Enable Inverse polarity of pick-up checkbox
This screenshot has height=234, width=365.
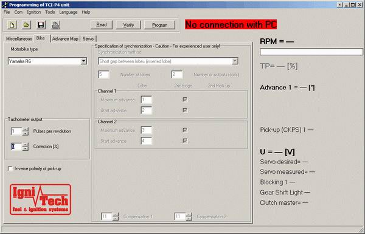click(x=10, y=168)
